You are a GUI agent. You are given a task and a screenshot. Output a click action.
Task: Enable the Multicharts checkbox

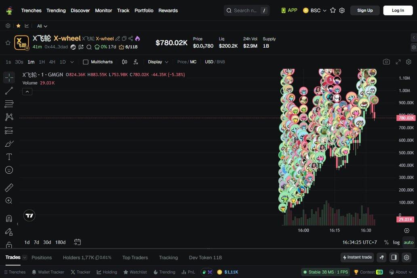86,62
